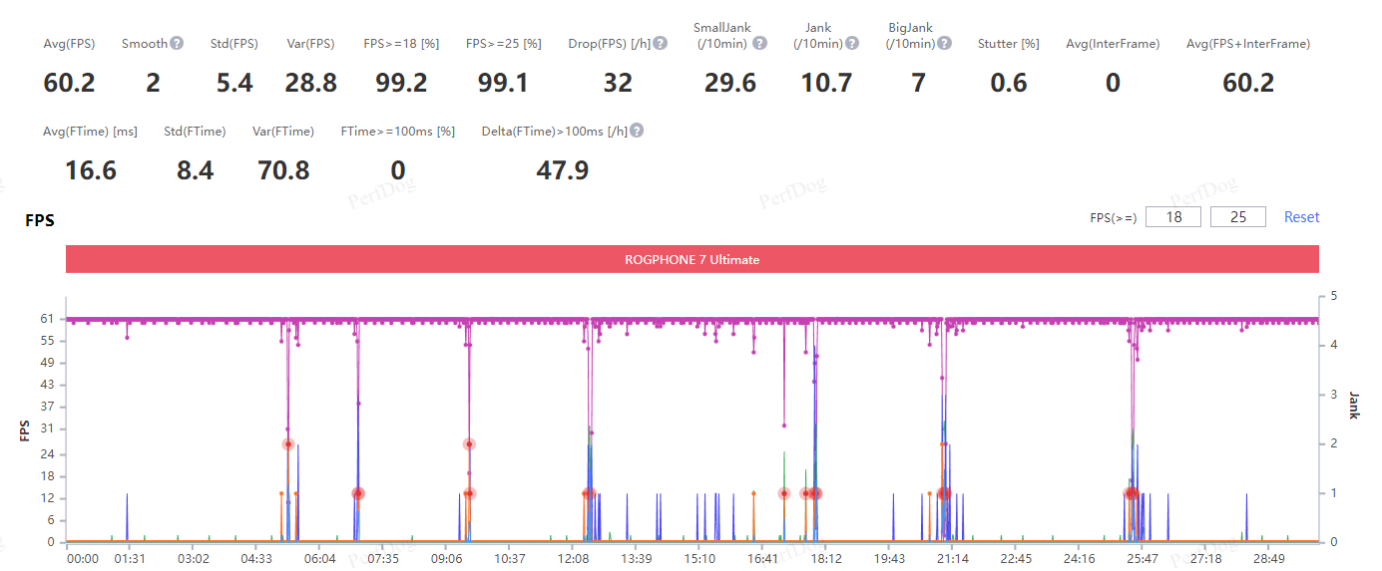1382x571 pixels.
Task: Click the Avg(InterFrame) label
Action: [x=1113, y=44]
